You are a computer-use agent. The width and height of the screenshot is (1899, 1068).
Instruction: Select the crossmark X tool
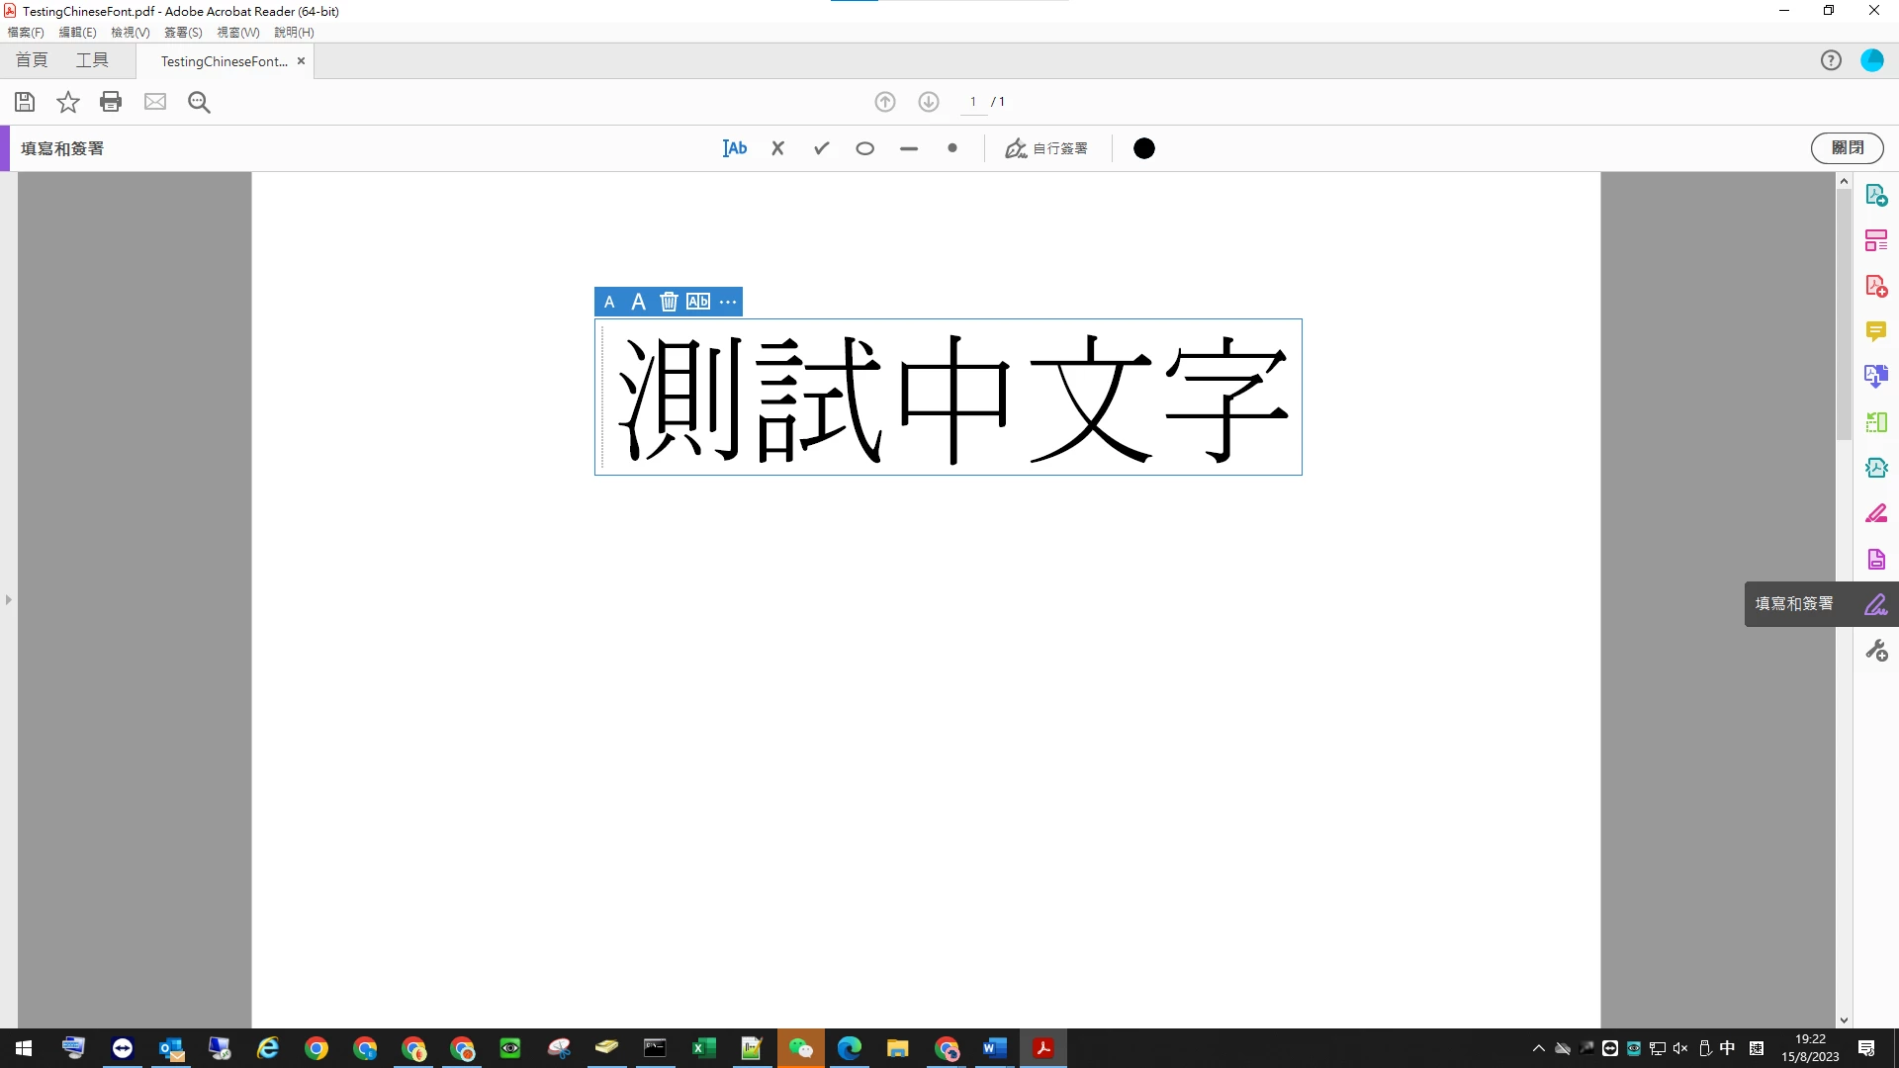(777, 148)
